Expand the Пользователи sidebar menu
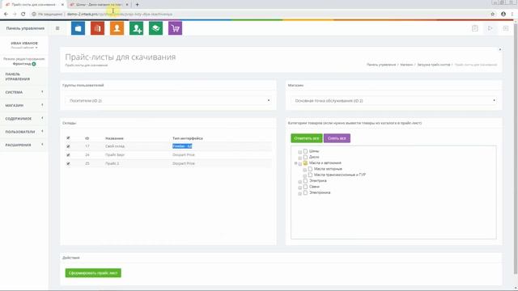 pyautogui.click(x=24, y=132)
